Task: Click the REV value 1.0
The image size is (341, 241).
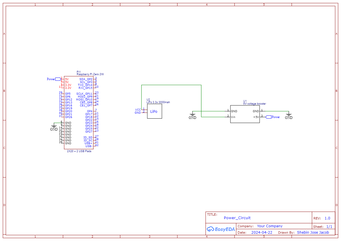Action: click(327, 218)
